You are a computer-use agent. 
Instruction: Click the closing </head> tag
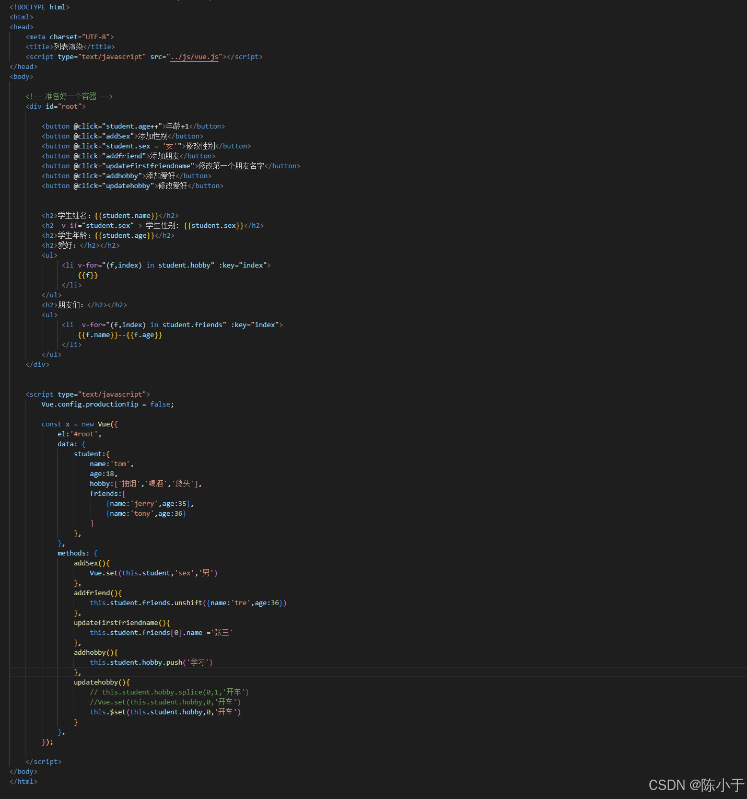(24, 66)
